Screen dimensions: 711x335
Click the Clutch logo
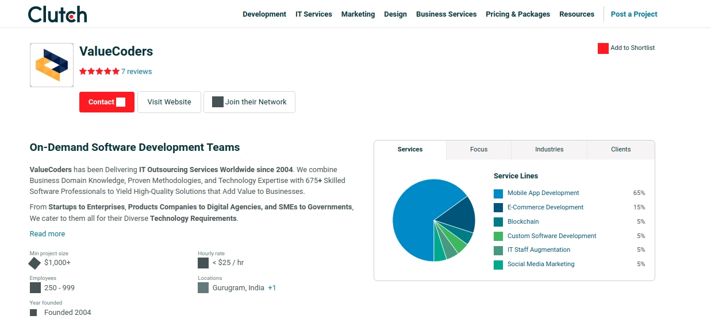(x=57, y=14)
